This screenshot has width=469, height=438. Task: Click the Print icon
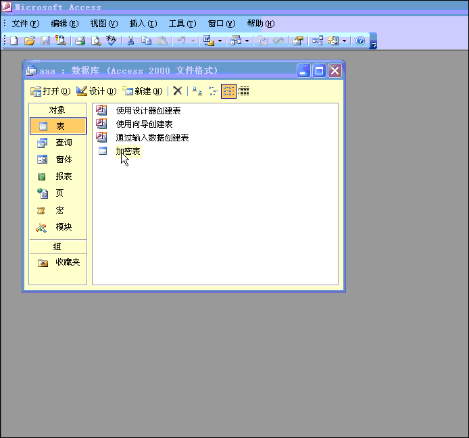(80, 41)
